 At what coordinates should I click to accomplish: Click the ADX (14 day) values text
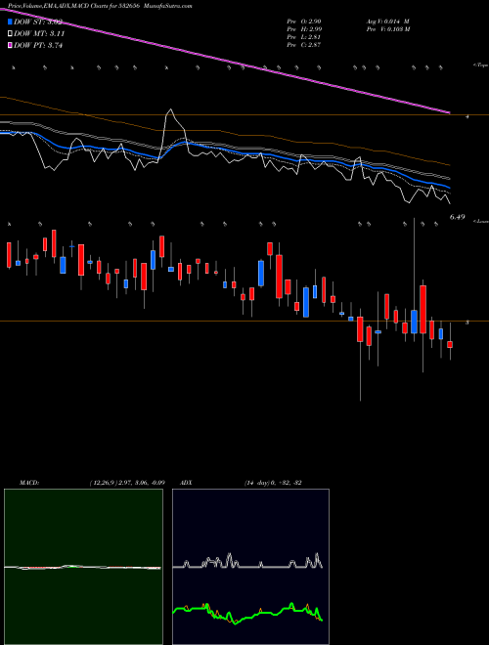[273, 483]
